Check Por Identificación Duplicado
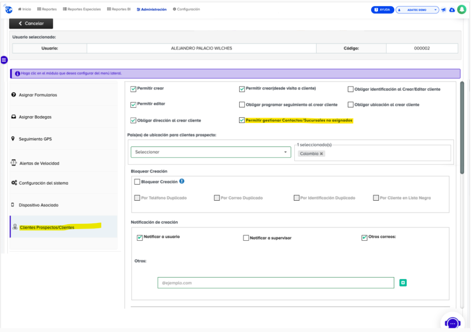 pos(297,198)
